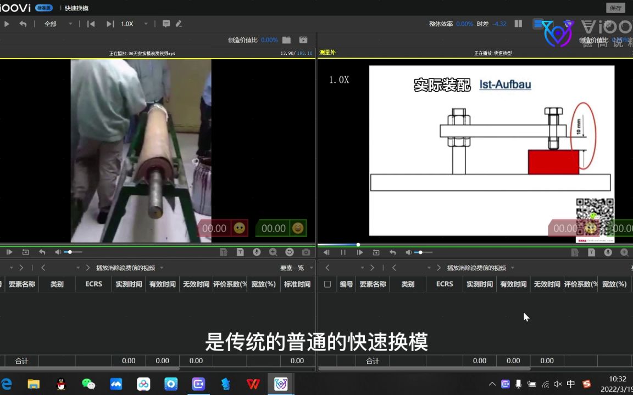Image resolution: width=633 pixels, height=395 pixels.
Task: Click the undo arrow in the top toolbar
Action: (22, 24)
